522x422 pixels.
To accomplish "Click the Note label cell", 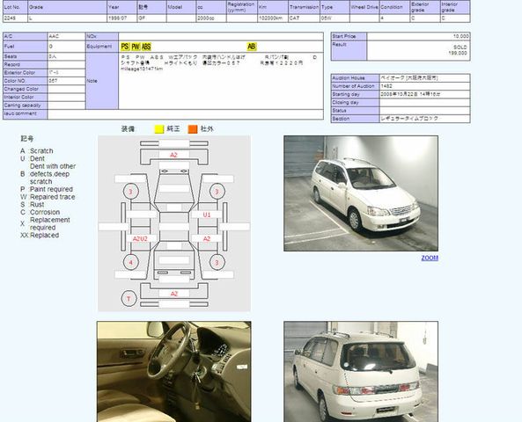I will 102,81.
